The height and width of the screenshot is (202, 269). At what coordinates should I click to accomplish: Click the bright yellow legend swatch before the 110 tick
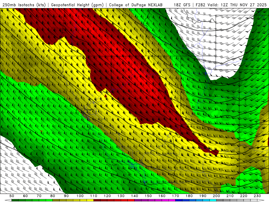point(90,200)
